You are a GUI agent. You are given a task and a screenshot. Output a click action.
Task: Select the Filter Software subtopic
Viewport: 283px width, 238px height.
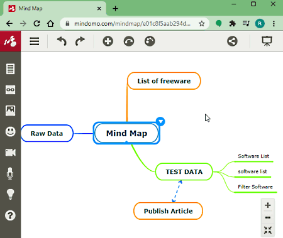click(255, 187)
